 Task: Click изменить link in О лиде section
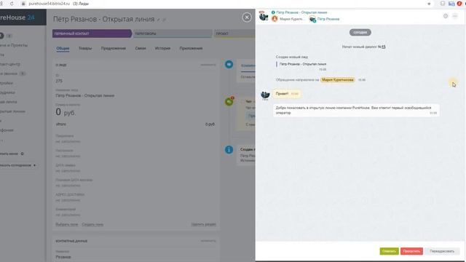pos(208,65)
